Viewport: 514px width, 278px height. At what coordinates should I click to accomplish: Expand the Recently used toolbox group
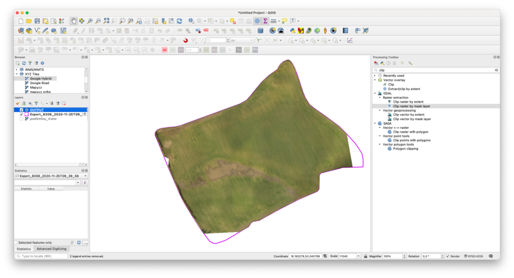coord(374,75)
